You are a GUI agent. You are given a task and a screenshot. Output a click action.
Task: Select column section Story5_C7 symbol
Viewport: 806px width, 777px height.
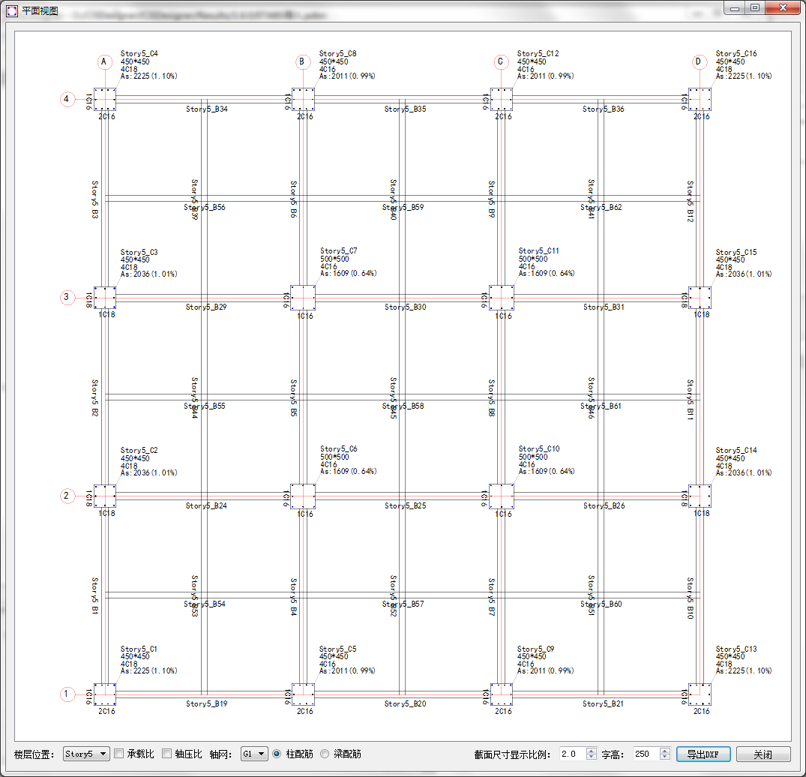coord(304,297)
